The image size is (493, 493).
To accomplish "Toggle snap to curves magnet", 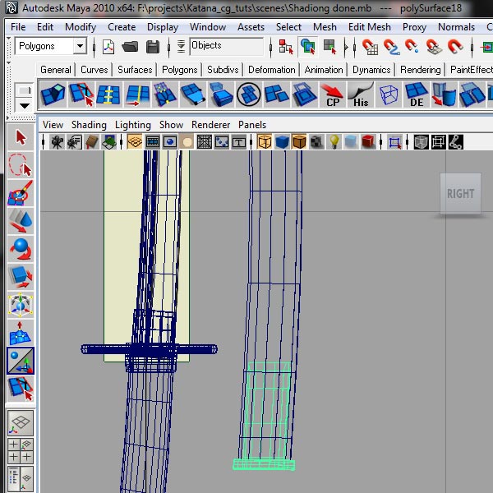I will pos(391,47).
